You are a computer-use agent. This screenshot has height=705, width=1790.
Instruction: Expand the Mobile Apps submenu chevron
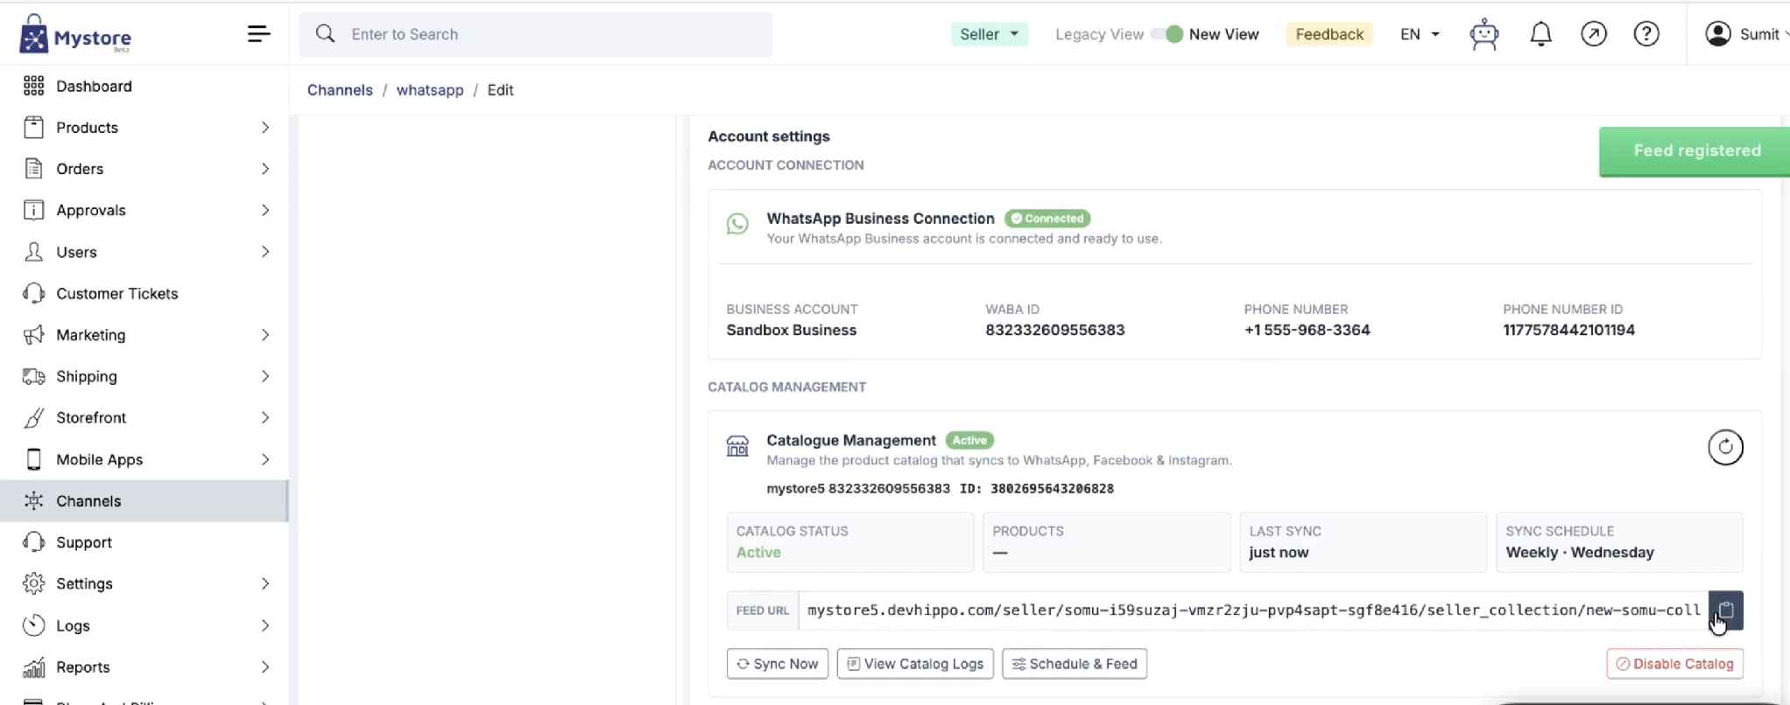(265, 459)
